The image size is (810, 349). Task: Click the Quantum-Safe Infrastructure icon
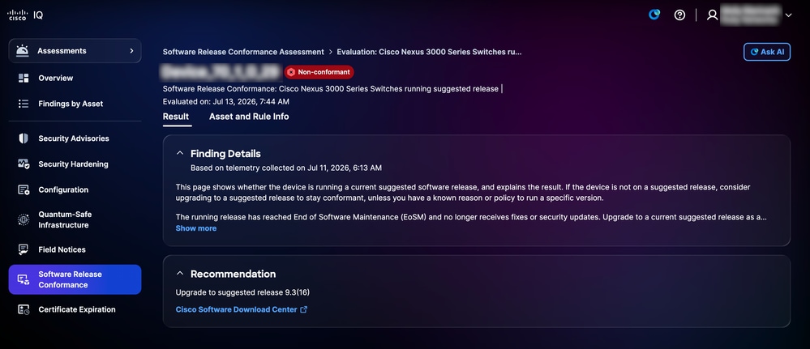(x=24, y=219)
